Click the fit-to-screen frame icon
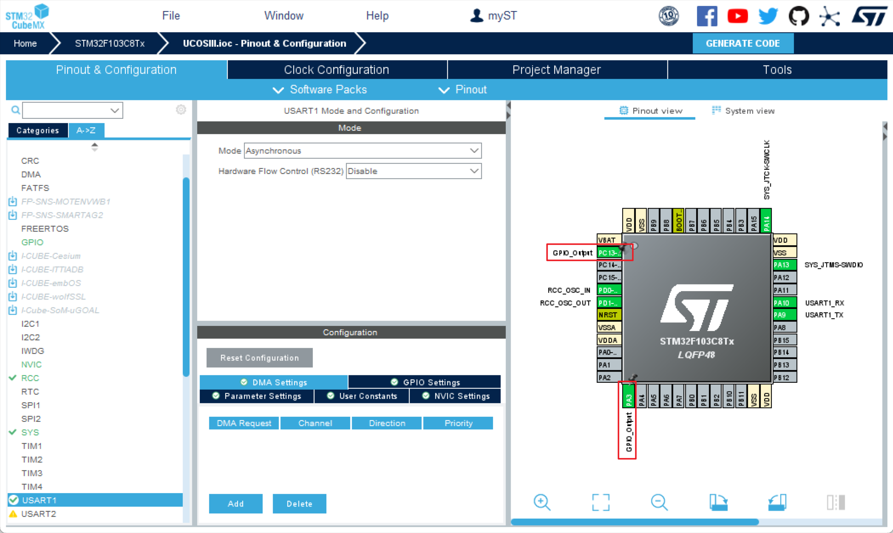This screenshot has height=533, width=893. (x=601, y=502)
